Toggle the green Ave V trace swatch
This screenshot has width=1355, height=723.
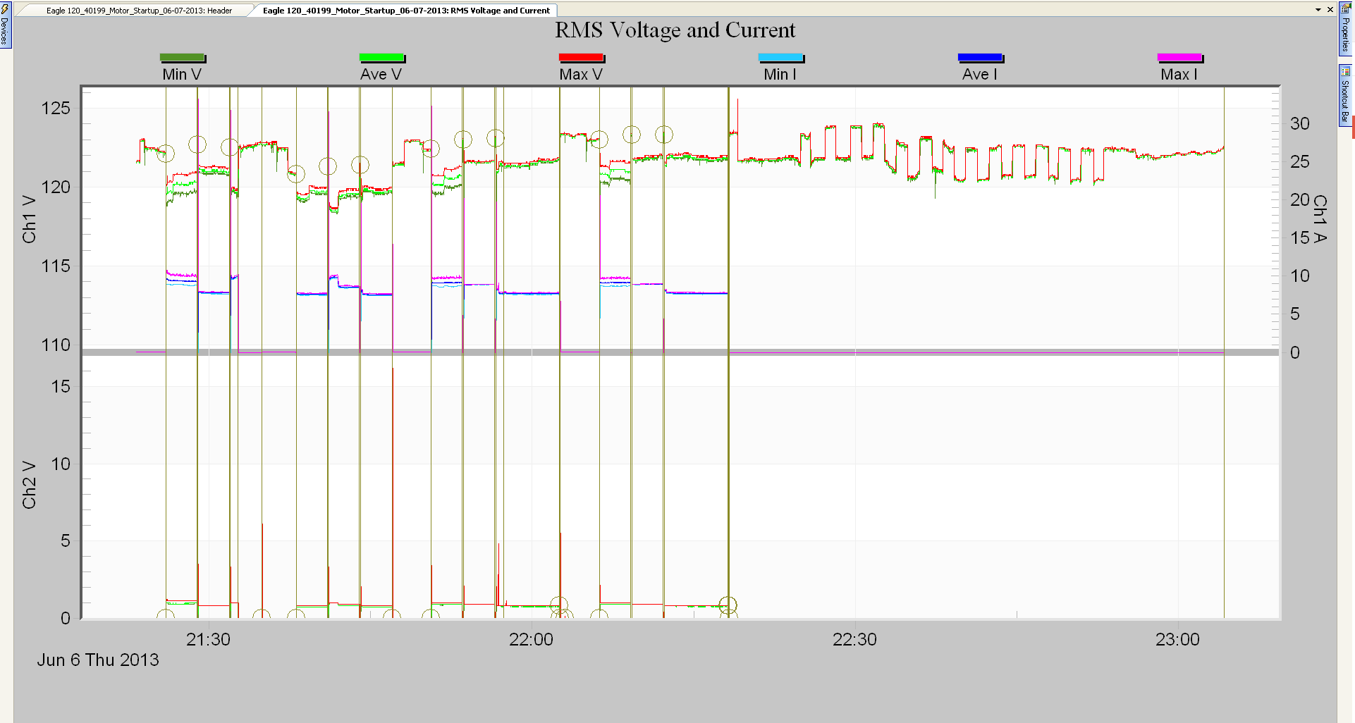point(381,57)
